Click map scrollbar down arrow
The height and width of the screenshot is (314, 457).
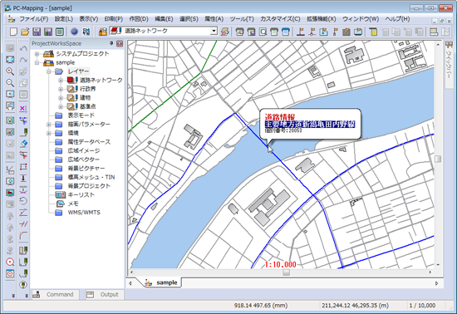[x=438, y=265]
